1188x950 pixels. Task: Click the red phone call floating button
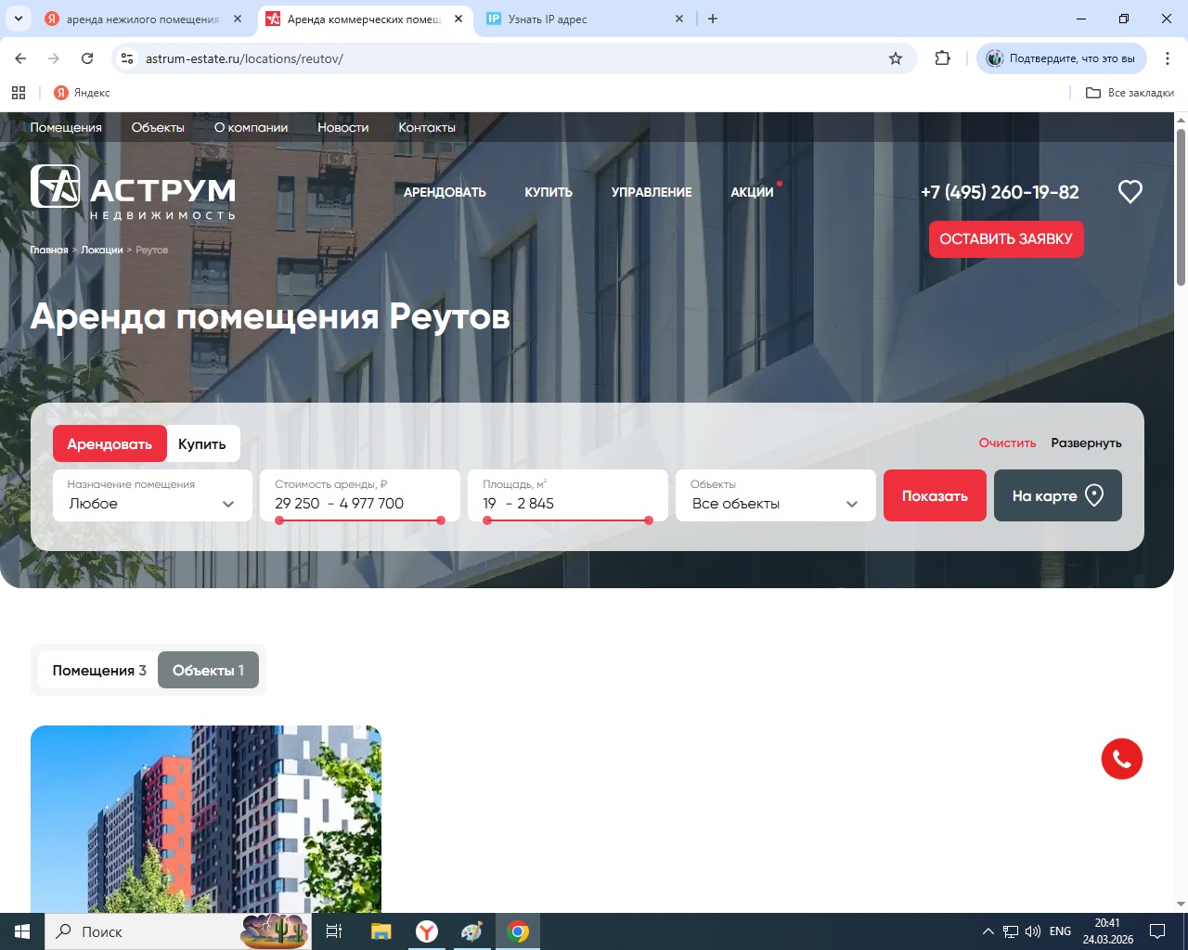[x=1121, y=759]
